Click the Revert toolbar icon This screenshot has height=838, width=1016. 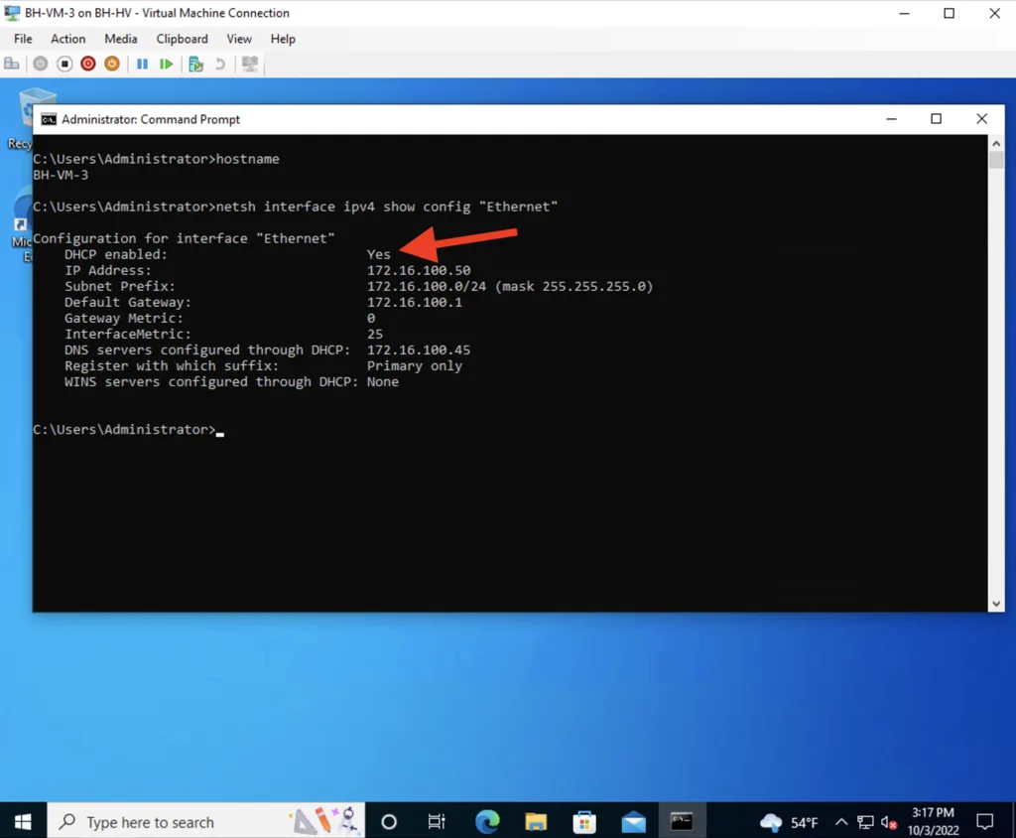click(x=220, y=64)
